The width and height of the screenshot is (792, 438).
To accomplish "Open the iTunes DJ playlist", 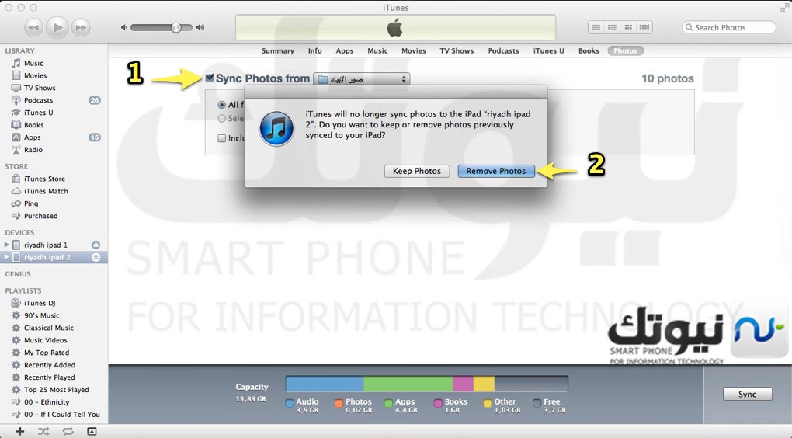I will (40, 303).
